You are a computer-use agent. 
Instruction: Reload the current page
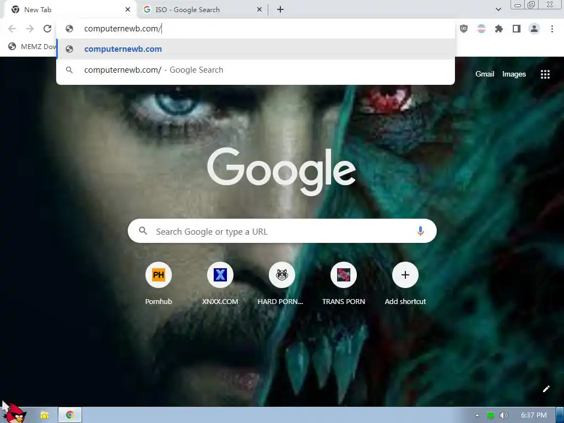(x=47, y=29)
